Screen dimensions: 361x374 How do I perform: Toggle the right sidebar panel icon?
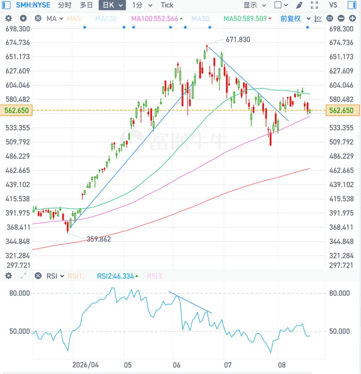(x=352, y=5)
